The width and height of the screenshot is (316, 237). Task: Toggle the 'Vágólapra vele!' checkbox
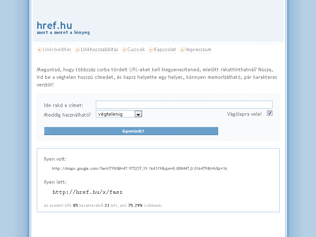coord(270,113)
